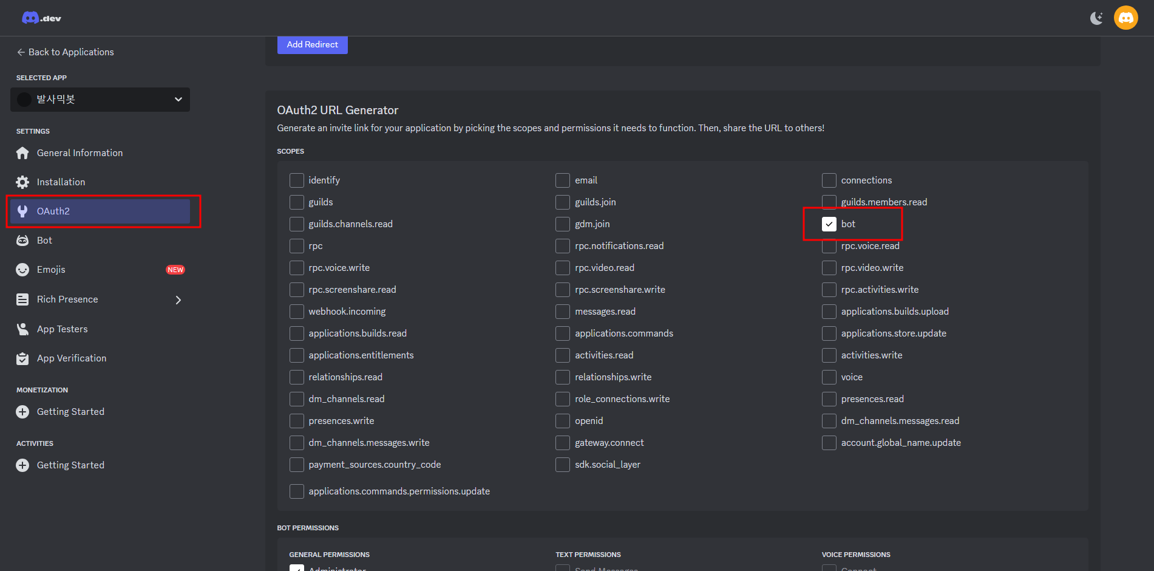Viewport: 1154px width, 571px height.
Task: Click the Add Redirect button
Action: 313,45
